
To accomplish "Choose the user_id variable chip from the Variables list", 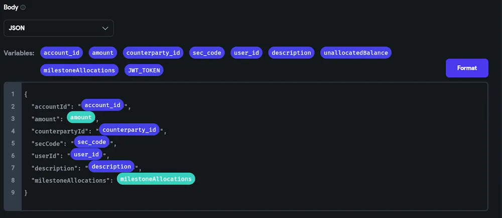I will (246, 53).
